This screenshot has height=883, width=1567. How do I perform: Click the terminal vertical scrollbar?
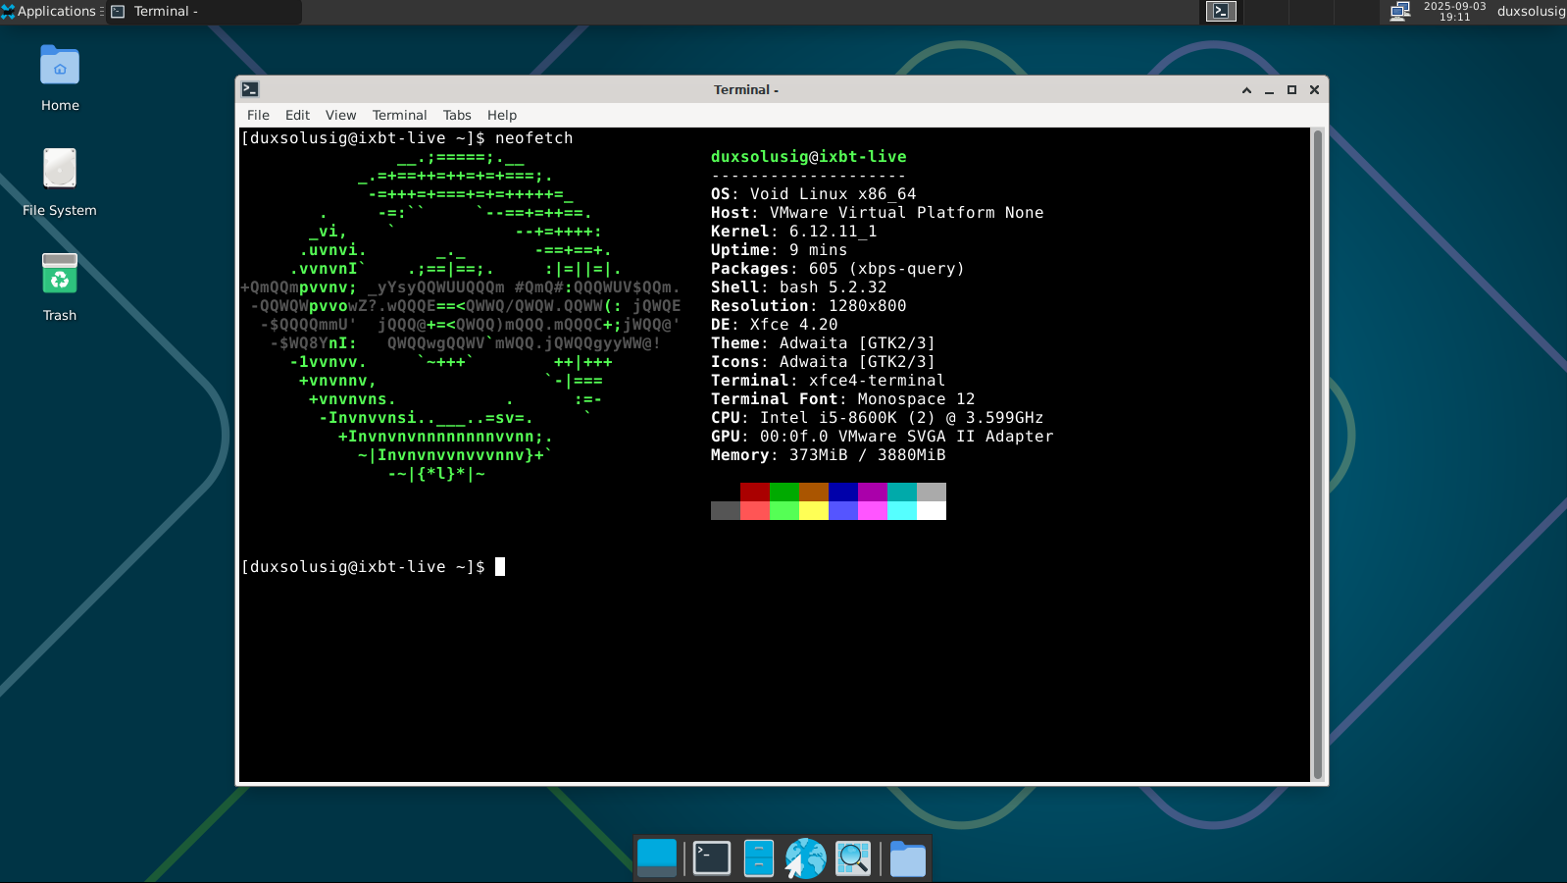[1318, 451]
